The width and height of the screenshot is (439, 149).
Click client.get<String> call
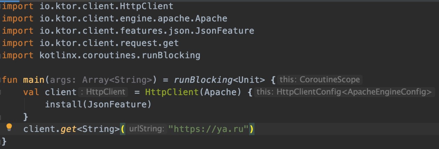click(71, 129)
